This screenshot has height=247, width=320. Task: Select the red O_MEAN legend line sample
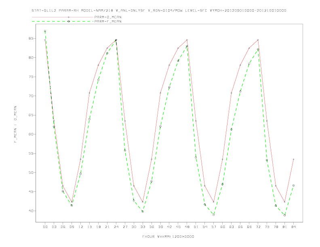pyautogui.click(x=63, y=17)
